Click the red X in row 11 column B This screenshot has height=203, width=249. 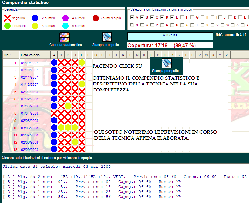click(x=61, y=135)
